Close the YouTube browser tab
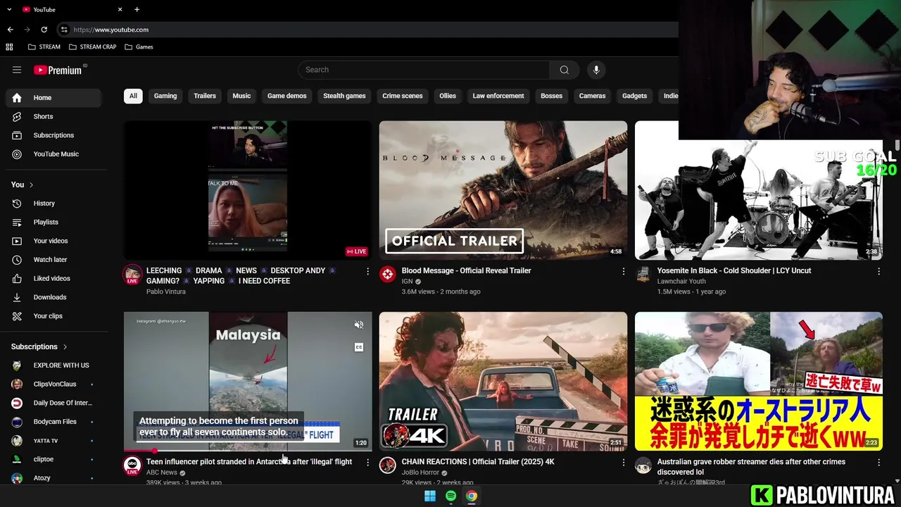 point(120,9)
